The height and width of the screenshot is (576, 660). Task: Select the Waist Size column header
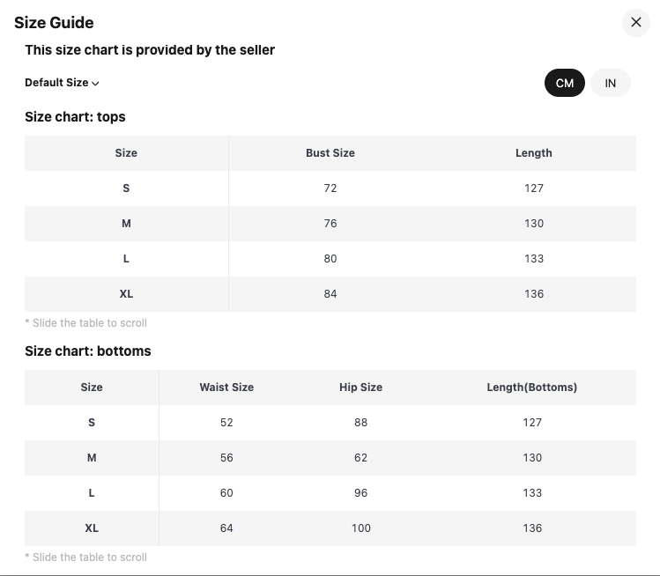coord(226,388)
